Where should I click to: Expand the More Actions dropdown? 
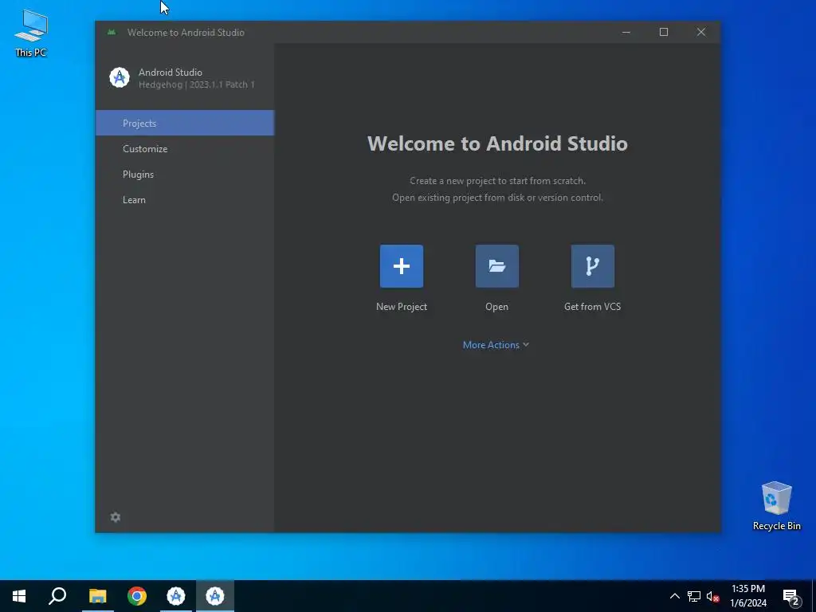tap(496, 345)
